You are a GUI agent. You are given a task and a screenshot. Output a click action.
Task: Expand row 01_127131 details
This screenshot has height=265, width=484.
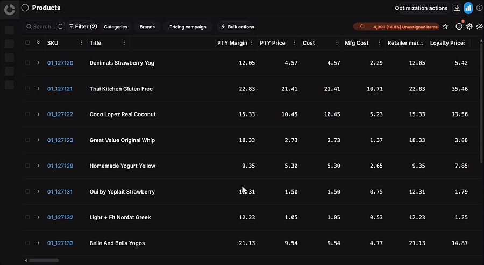click(38, 191)
